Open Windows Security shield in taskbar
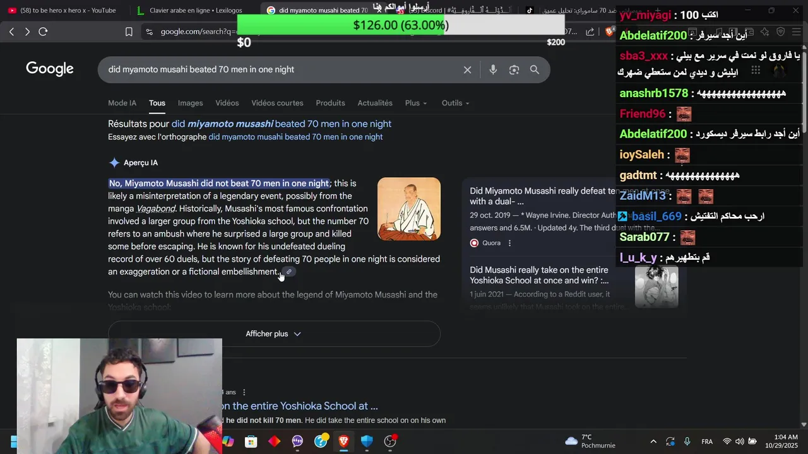Image resolution: width=808 pixels, height=454 pixels. (x=367, y=441)
